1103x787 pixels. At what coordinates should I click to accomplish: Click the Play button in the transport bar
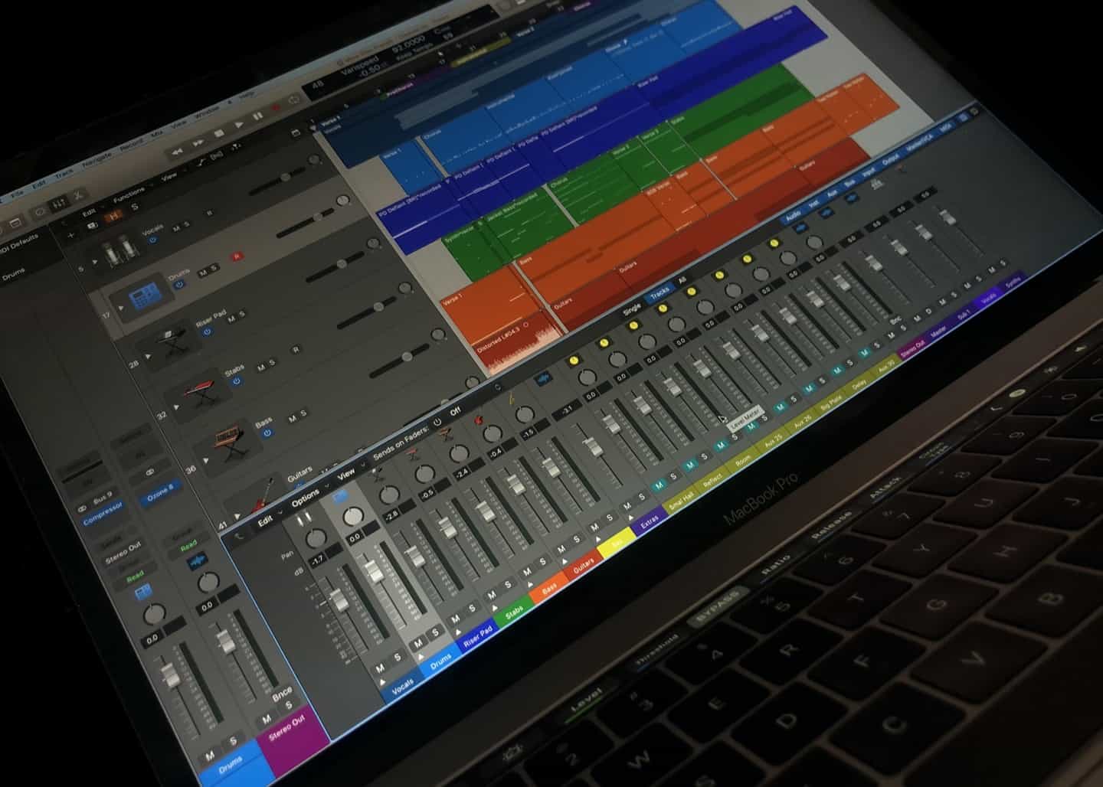click(238, 125)
